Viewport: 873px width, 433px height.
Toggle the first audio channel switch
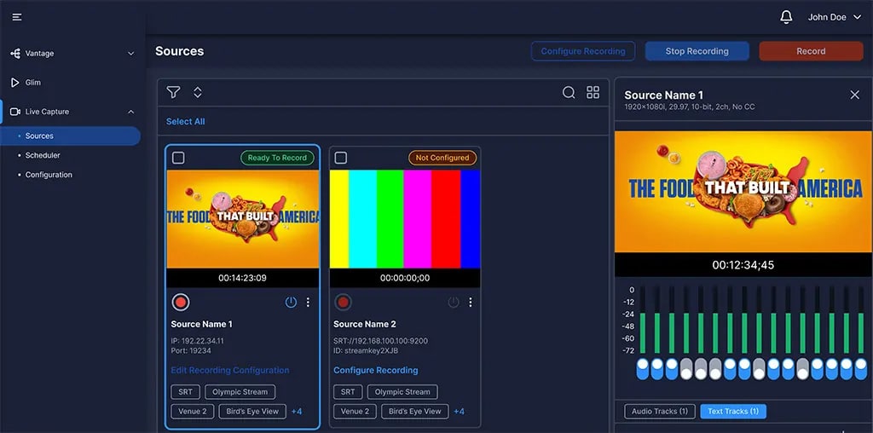(x=643, y=369)
